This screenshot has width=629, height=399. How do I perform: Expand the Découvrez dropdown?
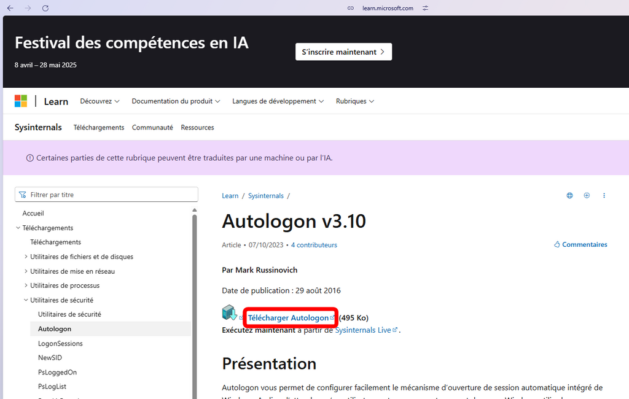click(x=100, y=101)
